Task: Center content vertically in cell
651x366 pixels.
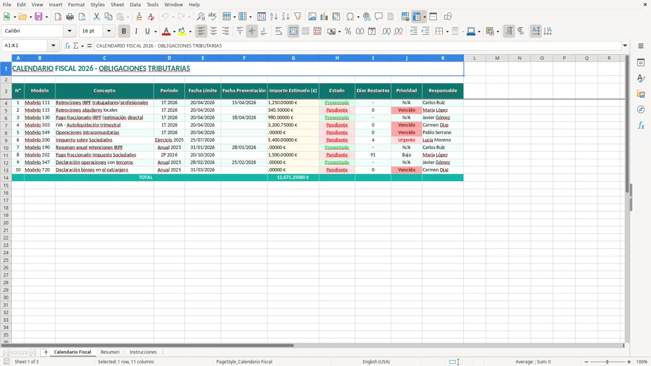Action: (x=252, y=31)
